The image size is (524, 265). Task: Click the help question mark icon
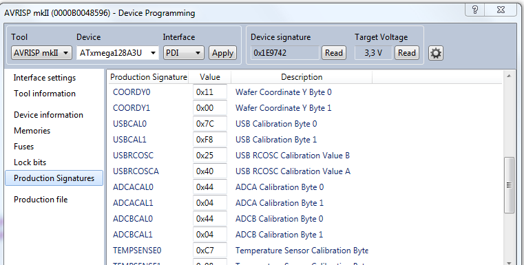[475, 10]
